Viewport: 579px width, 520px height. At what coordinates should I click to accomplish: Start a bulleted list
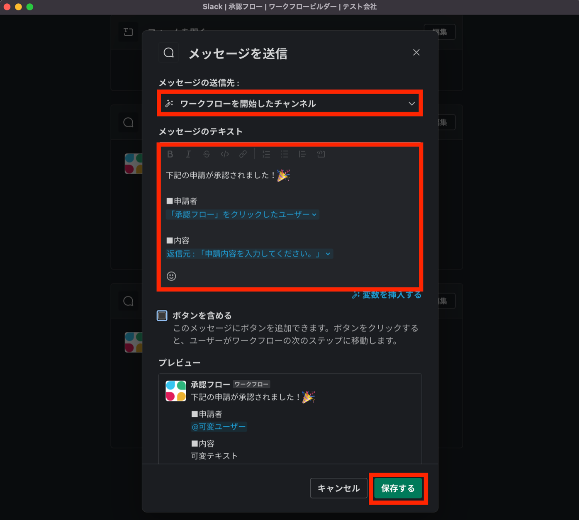pos(285,154)
